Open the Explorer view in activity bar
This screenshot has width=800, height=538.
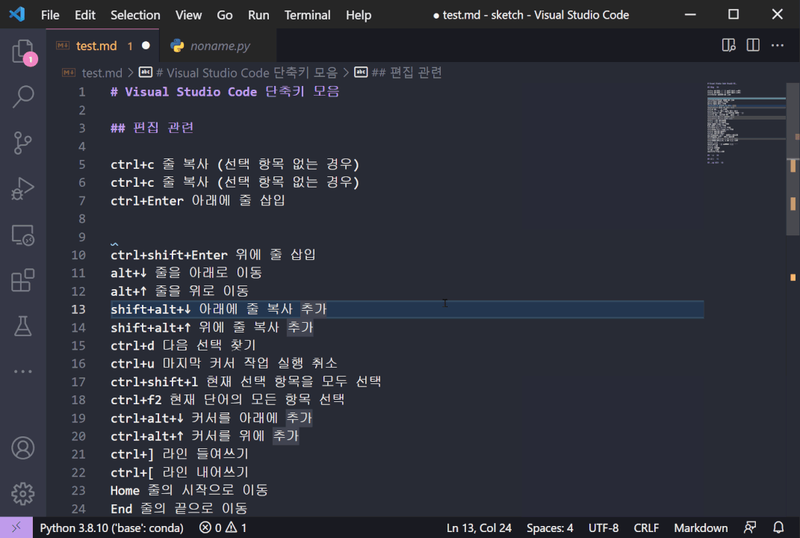[x=23, y=52]
